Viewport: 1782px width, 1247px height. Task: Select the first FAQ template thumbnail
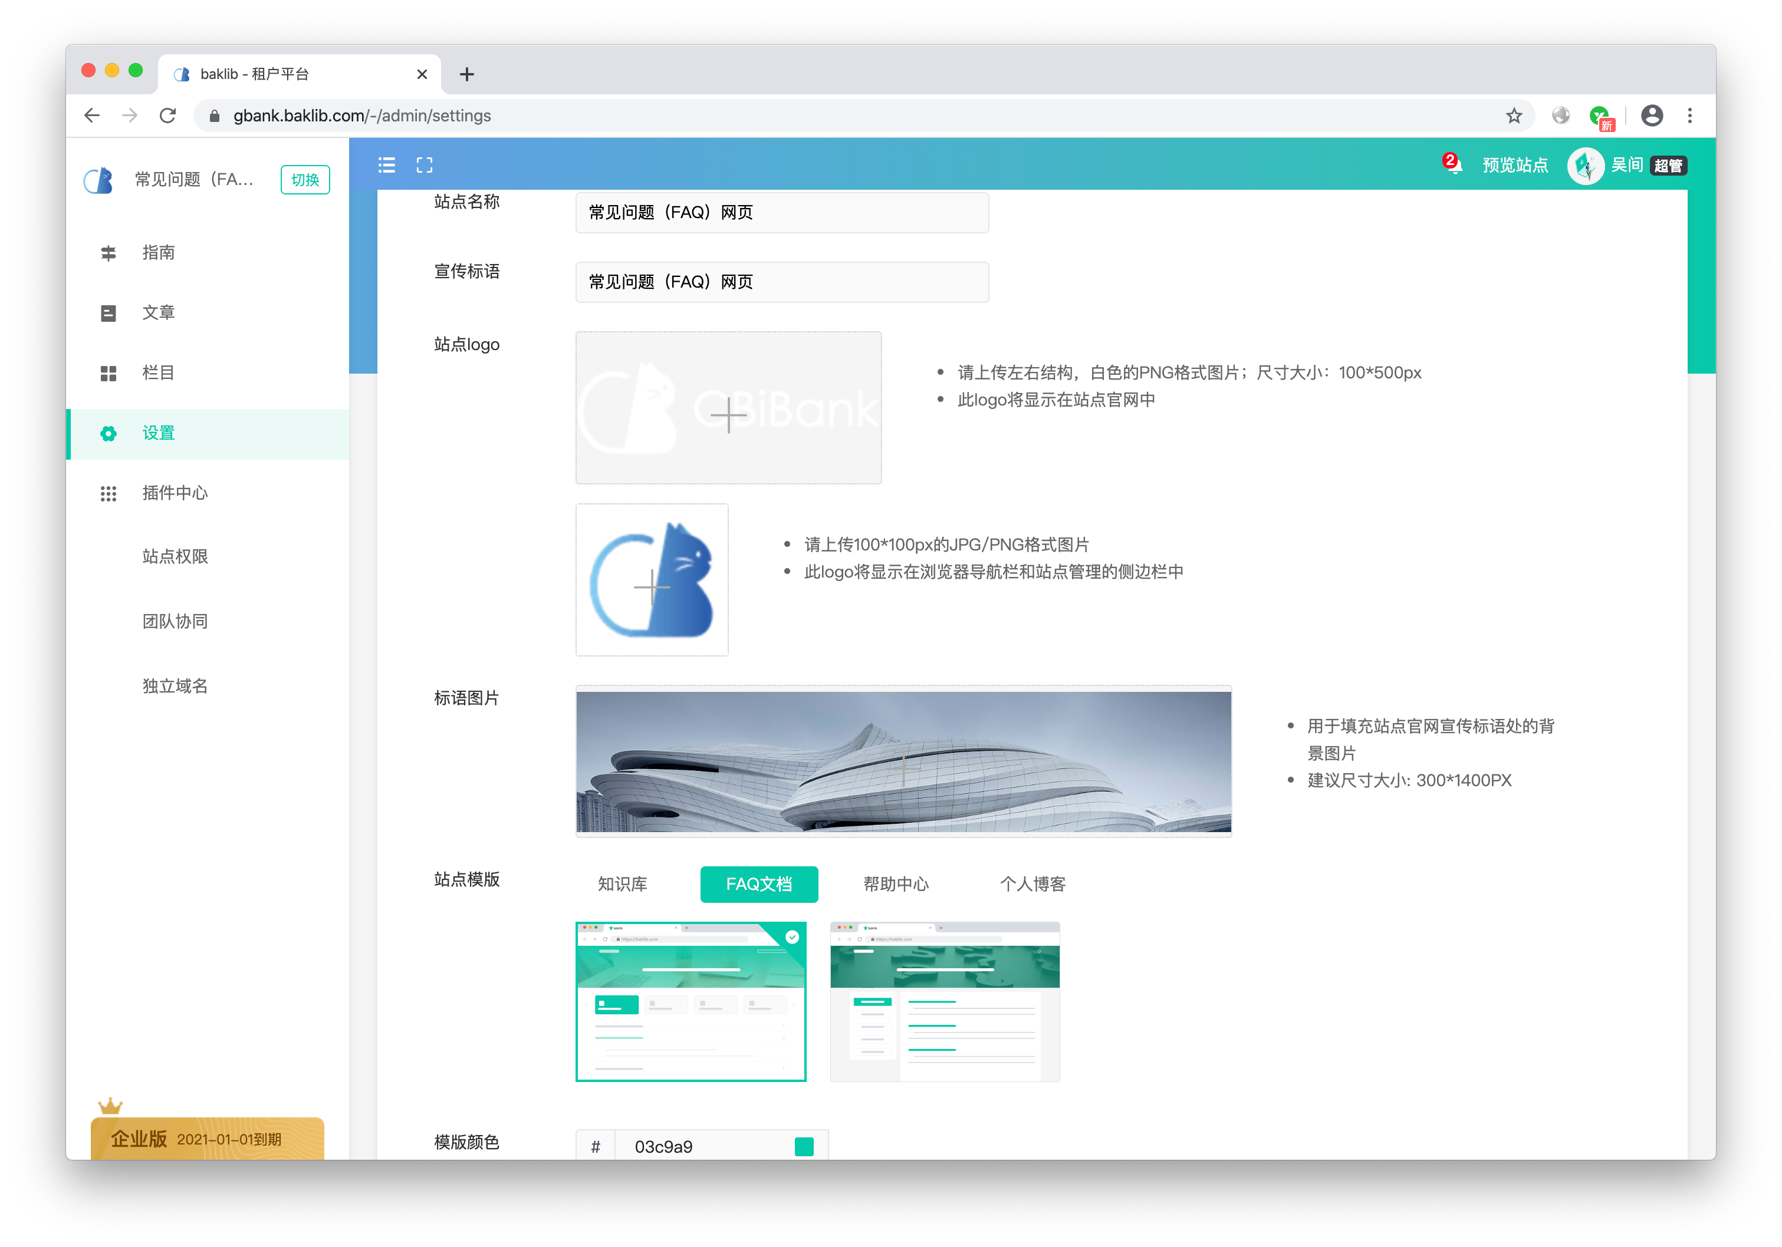click(691, 1001)
